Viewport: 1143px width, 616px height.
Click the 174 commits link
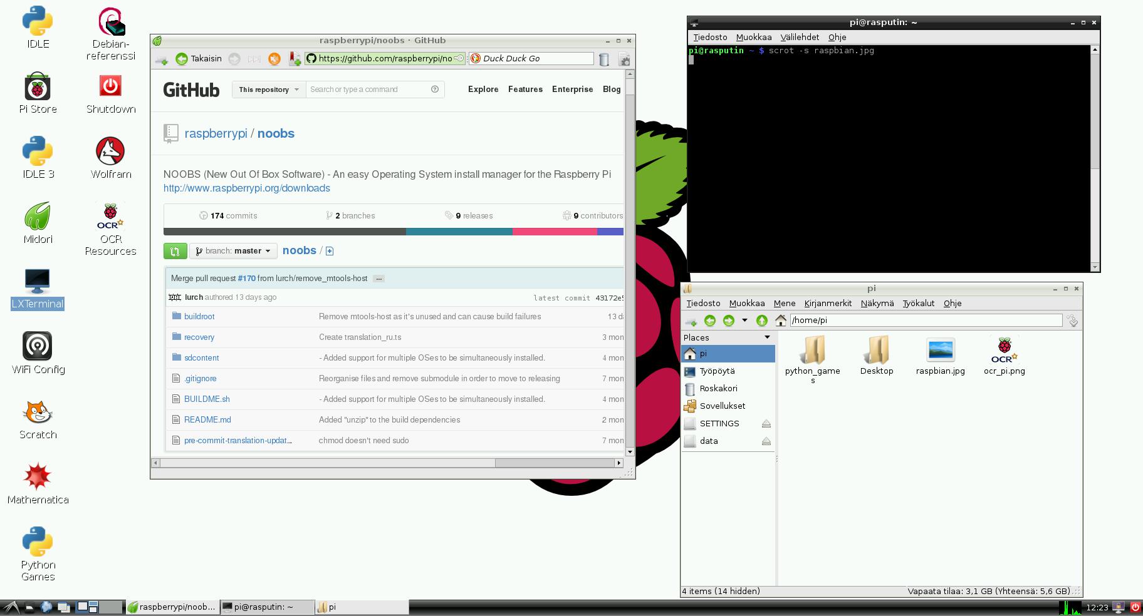point(228,216)
